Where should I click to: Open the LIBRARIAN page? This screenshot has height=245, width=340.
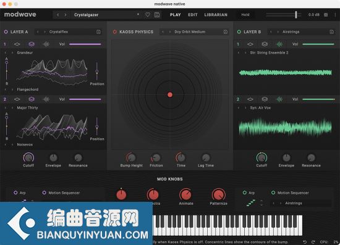pyautogui.click(x=216, y=15)
